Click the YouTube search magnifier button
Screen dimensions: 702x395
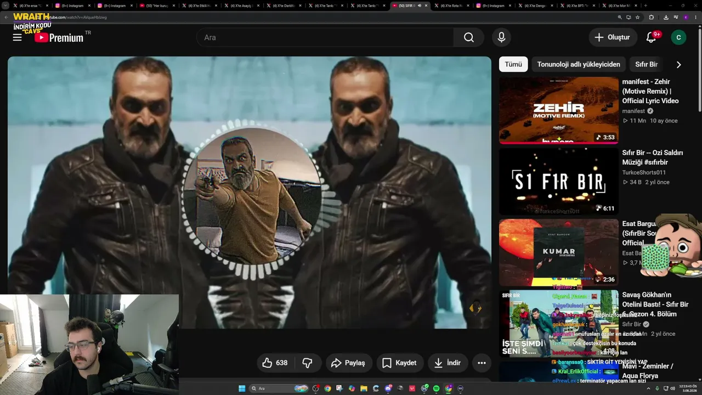468,37
